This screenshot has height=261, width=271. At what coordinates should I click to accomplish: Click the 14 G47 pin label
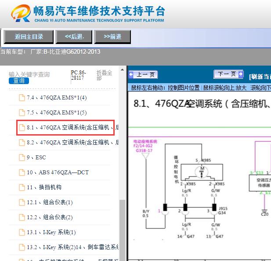pyautogui.click(x=186, y=236)
